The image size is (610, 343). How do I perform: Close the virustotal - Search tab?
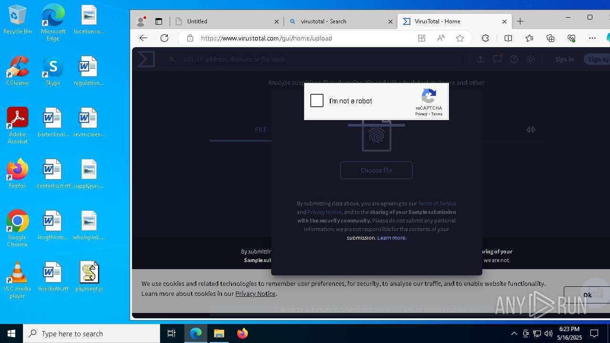(390, 21)
